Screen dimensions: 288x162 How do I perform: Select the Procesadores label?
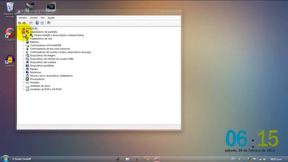[x=37, y=79]
